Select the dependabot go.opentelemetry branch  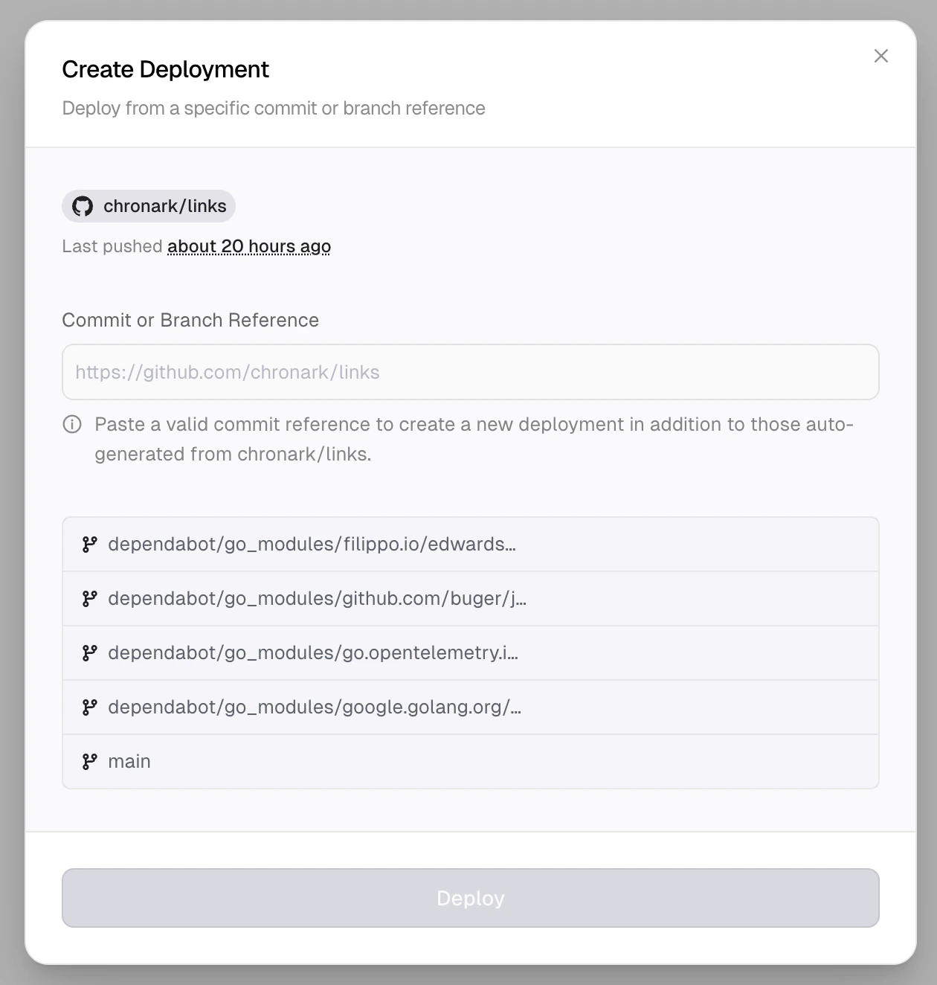pos(313,652)
